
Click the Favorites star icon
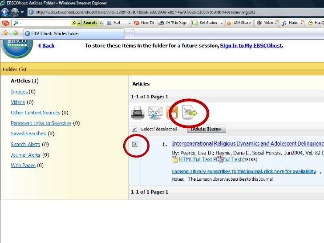(x=5, y=33)
